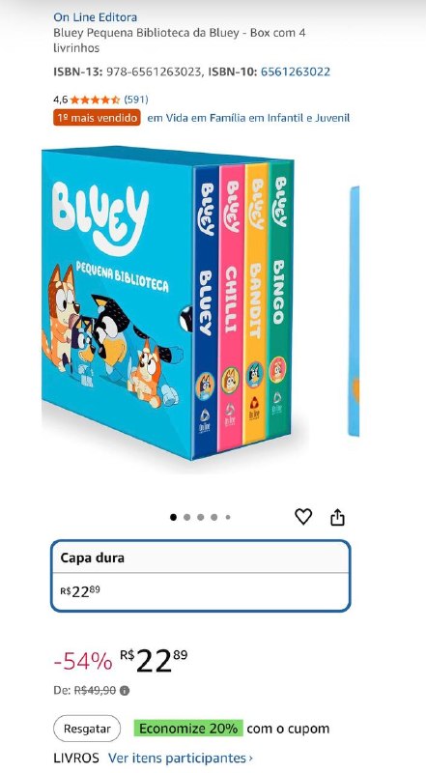Viewport: 426px width, 773px height.
Task: Open Vida em Família category link
Action: point(248,118)
